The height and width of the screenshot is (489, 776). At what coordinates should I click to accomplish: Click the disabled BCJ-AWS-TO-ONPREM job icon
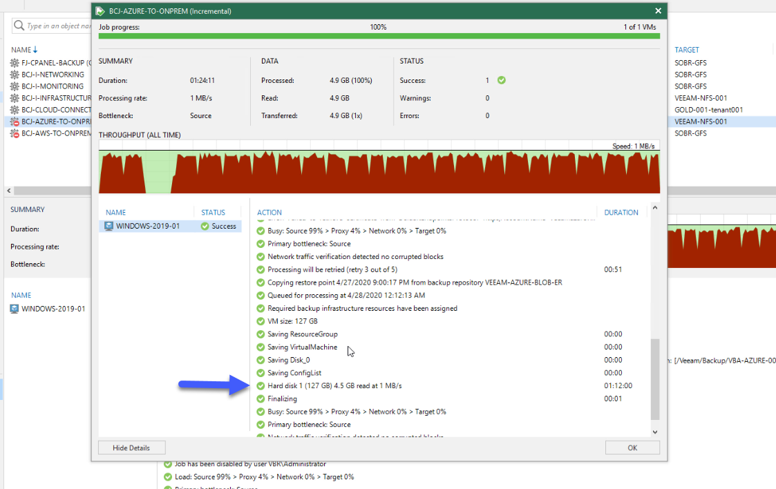point(15,133)
